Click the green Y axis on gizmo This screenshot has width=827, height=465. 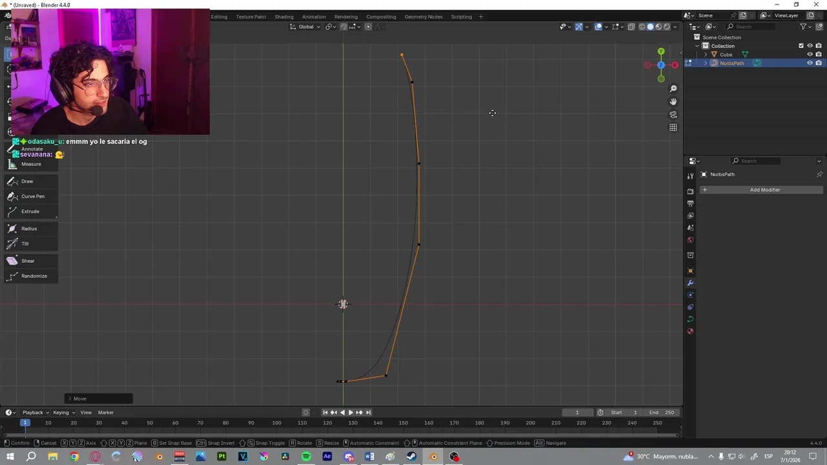click(661, 51)
